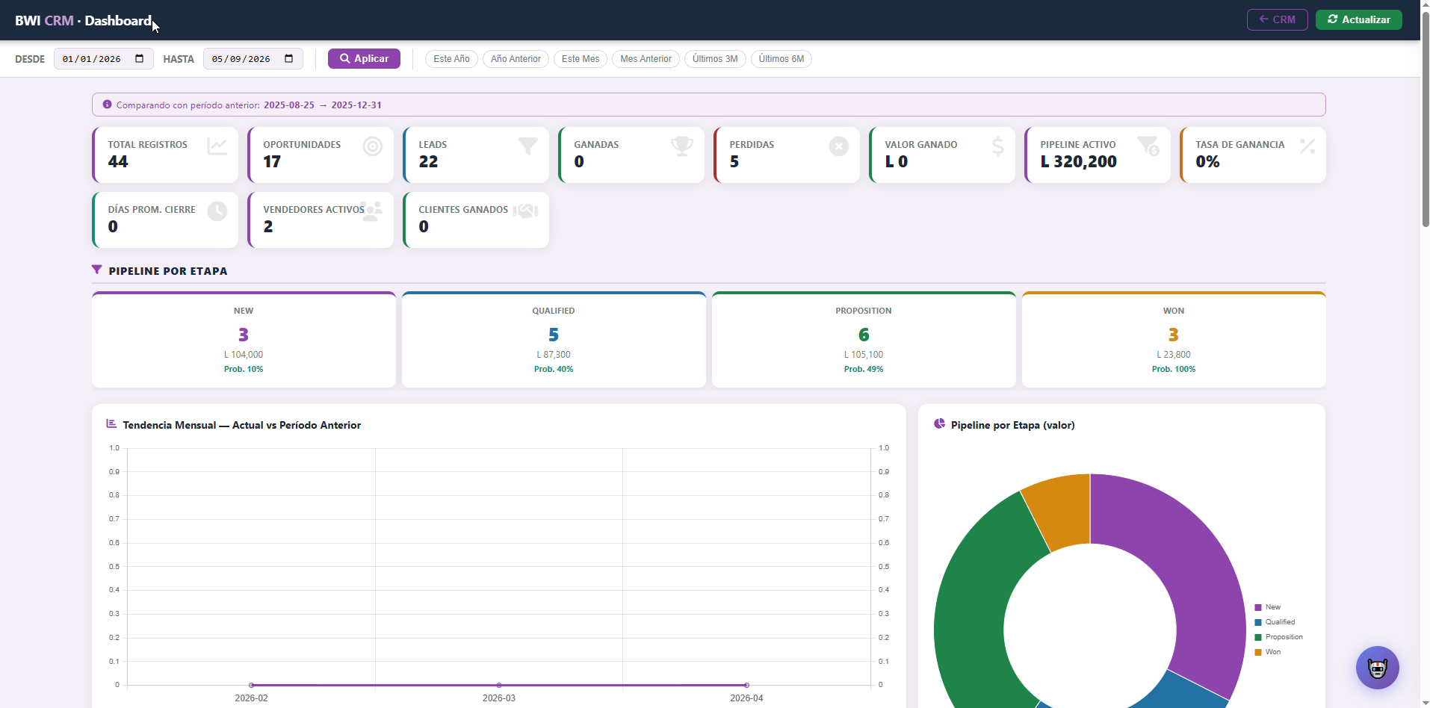Click the trend-line icon on Total Registros card
The height and width of the screenshot is (708, 1430).
(217, 146)
